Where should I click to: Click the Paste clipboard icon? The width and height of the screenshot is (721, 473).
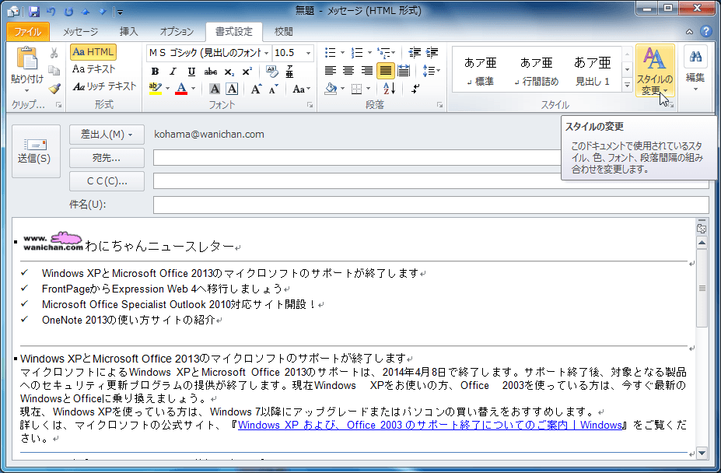coord(27,60)
